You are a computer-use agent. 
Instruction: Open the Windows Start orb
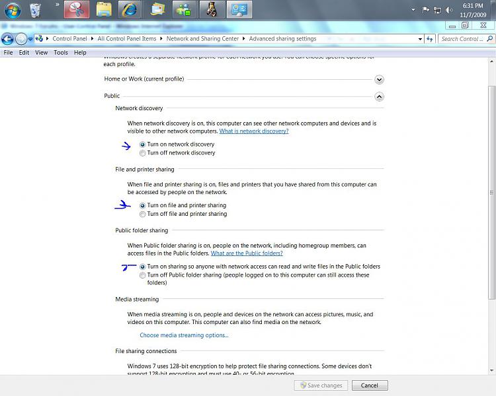point(13,9)
